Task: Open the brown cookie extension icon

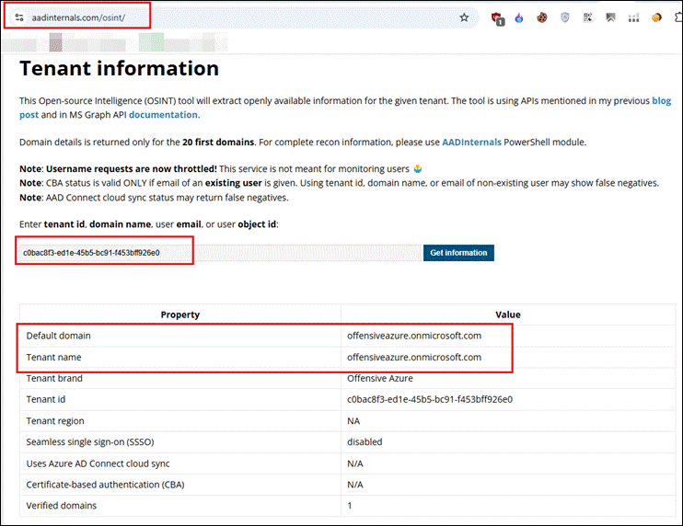Action: 542,17
